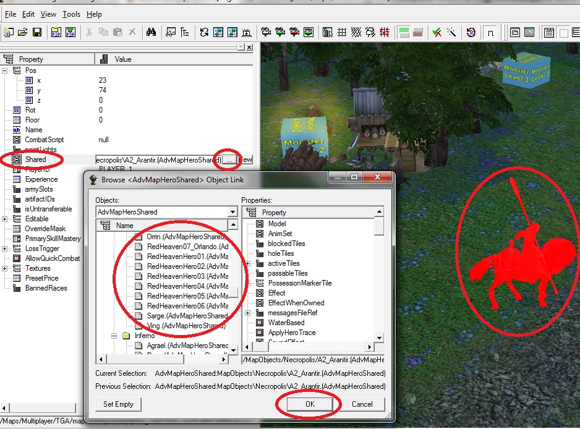Click the x value 23
Screen dimensions: 580x429
103,80
